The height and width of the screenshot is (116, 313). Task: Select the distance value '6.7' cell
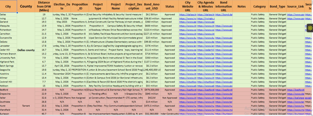44,62
